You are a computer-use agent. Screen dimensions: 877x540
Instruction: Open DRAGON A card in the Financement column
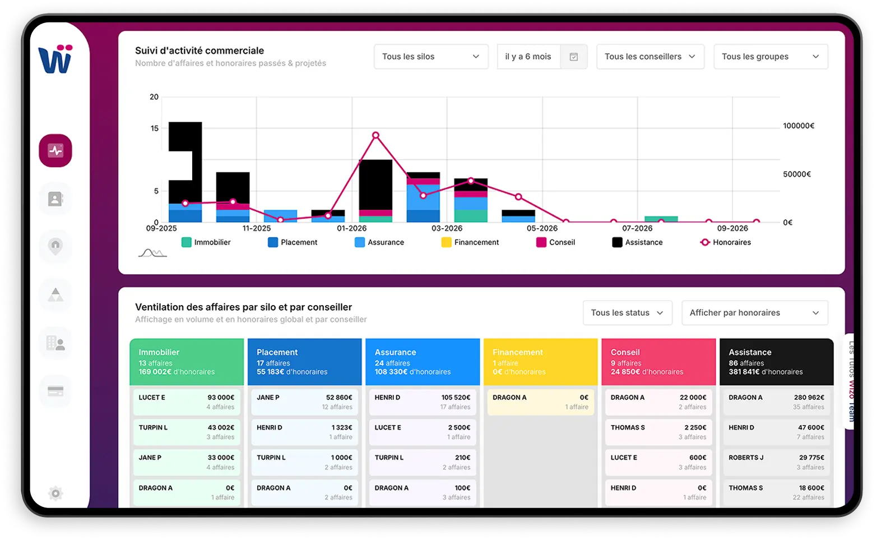[x=541, y=402]
